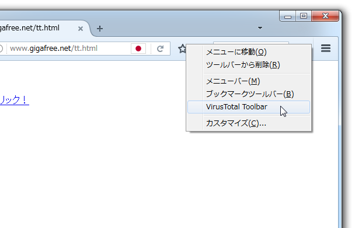Click the reload page icon

tap(160, 49)
